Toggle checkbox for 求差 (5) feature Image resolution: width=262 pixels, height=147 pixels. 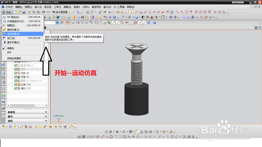click(16, 77)
